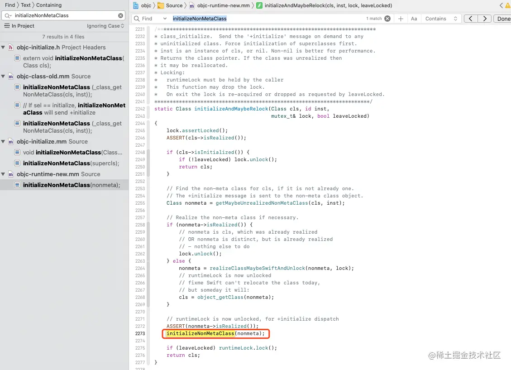511x370 pixels.
Task: Click object_getClass call on line 2268
Action: tap(220, 297)
